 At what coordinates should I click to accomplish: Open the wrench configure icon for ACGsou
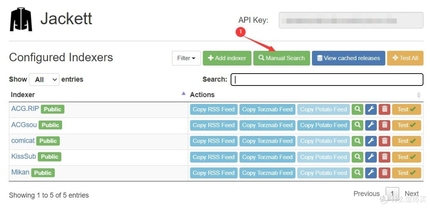[x=371, y=125]
